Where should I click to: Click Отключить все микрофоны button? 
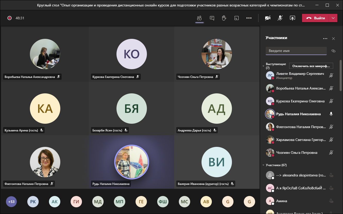coord(311,66)
